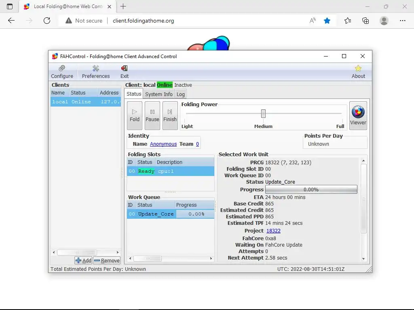This screenshot has height=310, width=414.
Task: Open the Log tab
Action: [x=181, y=94]
